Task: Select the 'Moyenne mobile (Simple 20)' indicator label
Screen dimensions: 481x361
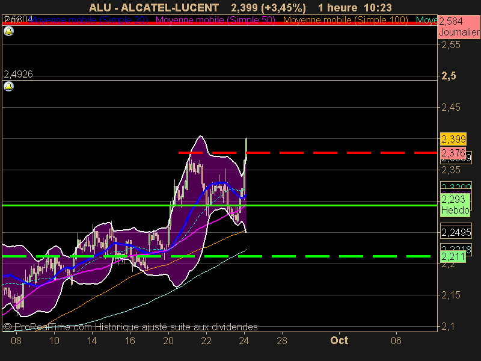Action: point(88,20)
